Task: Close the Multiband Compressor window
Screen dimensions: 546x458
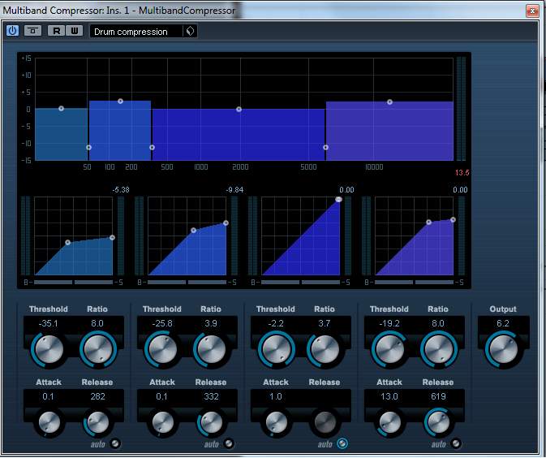Action: coord(531,11)
